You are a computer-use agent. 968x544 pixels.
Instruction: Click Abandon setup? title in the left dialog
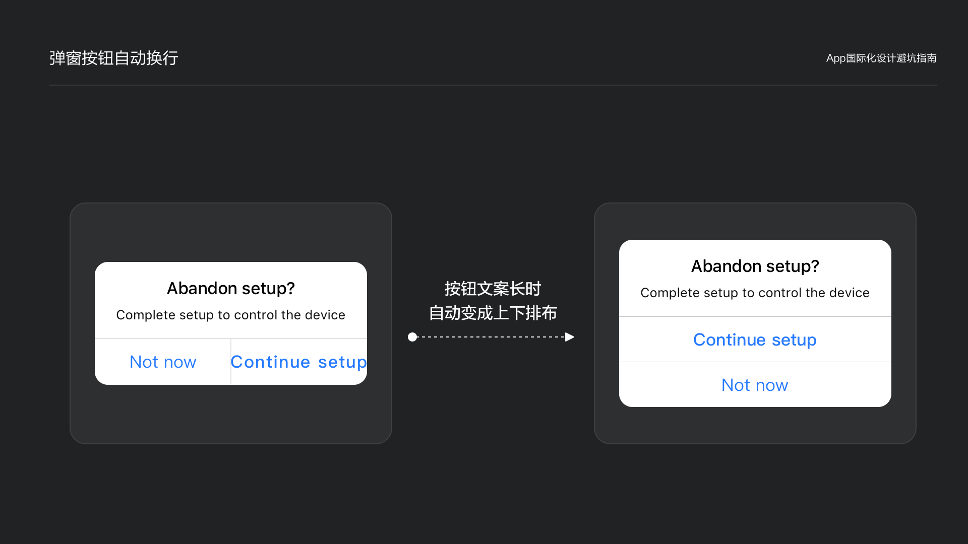(x=231, y=288)
